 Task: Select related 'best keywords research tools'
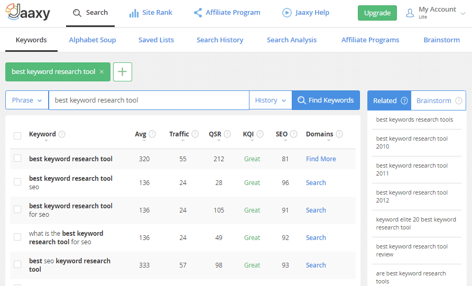pos(414,119)
